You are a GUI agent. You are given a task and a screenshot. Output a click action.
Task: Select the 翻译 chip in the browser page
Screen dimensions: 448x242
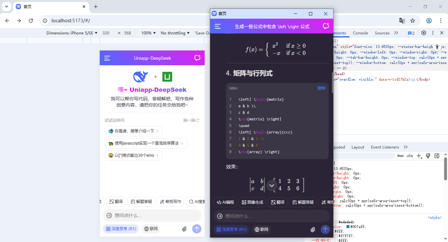click(115, 202)
